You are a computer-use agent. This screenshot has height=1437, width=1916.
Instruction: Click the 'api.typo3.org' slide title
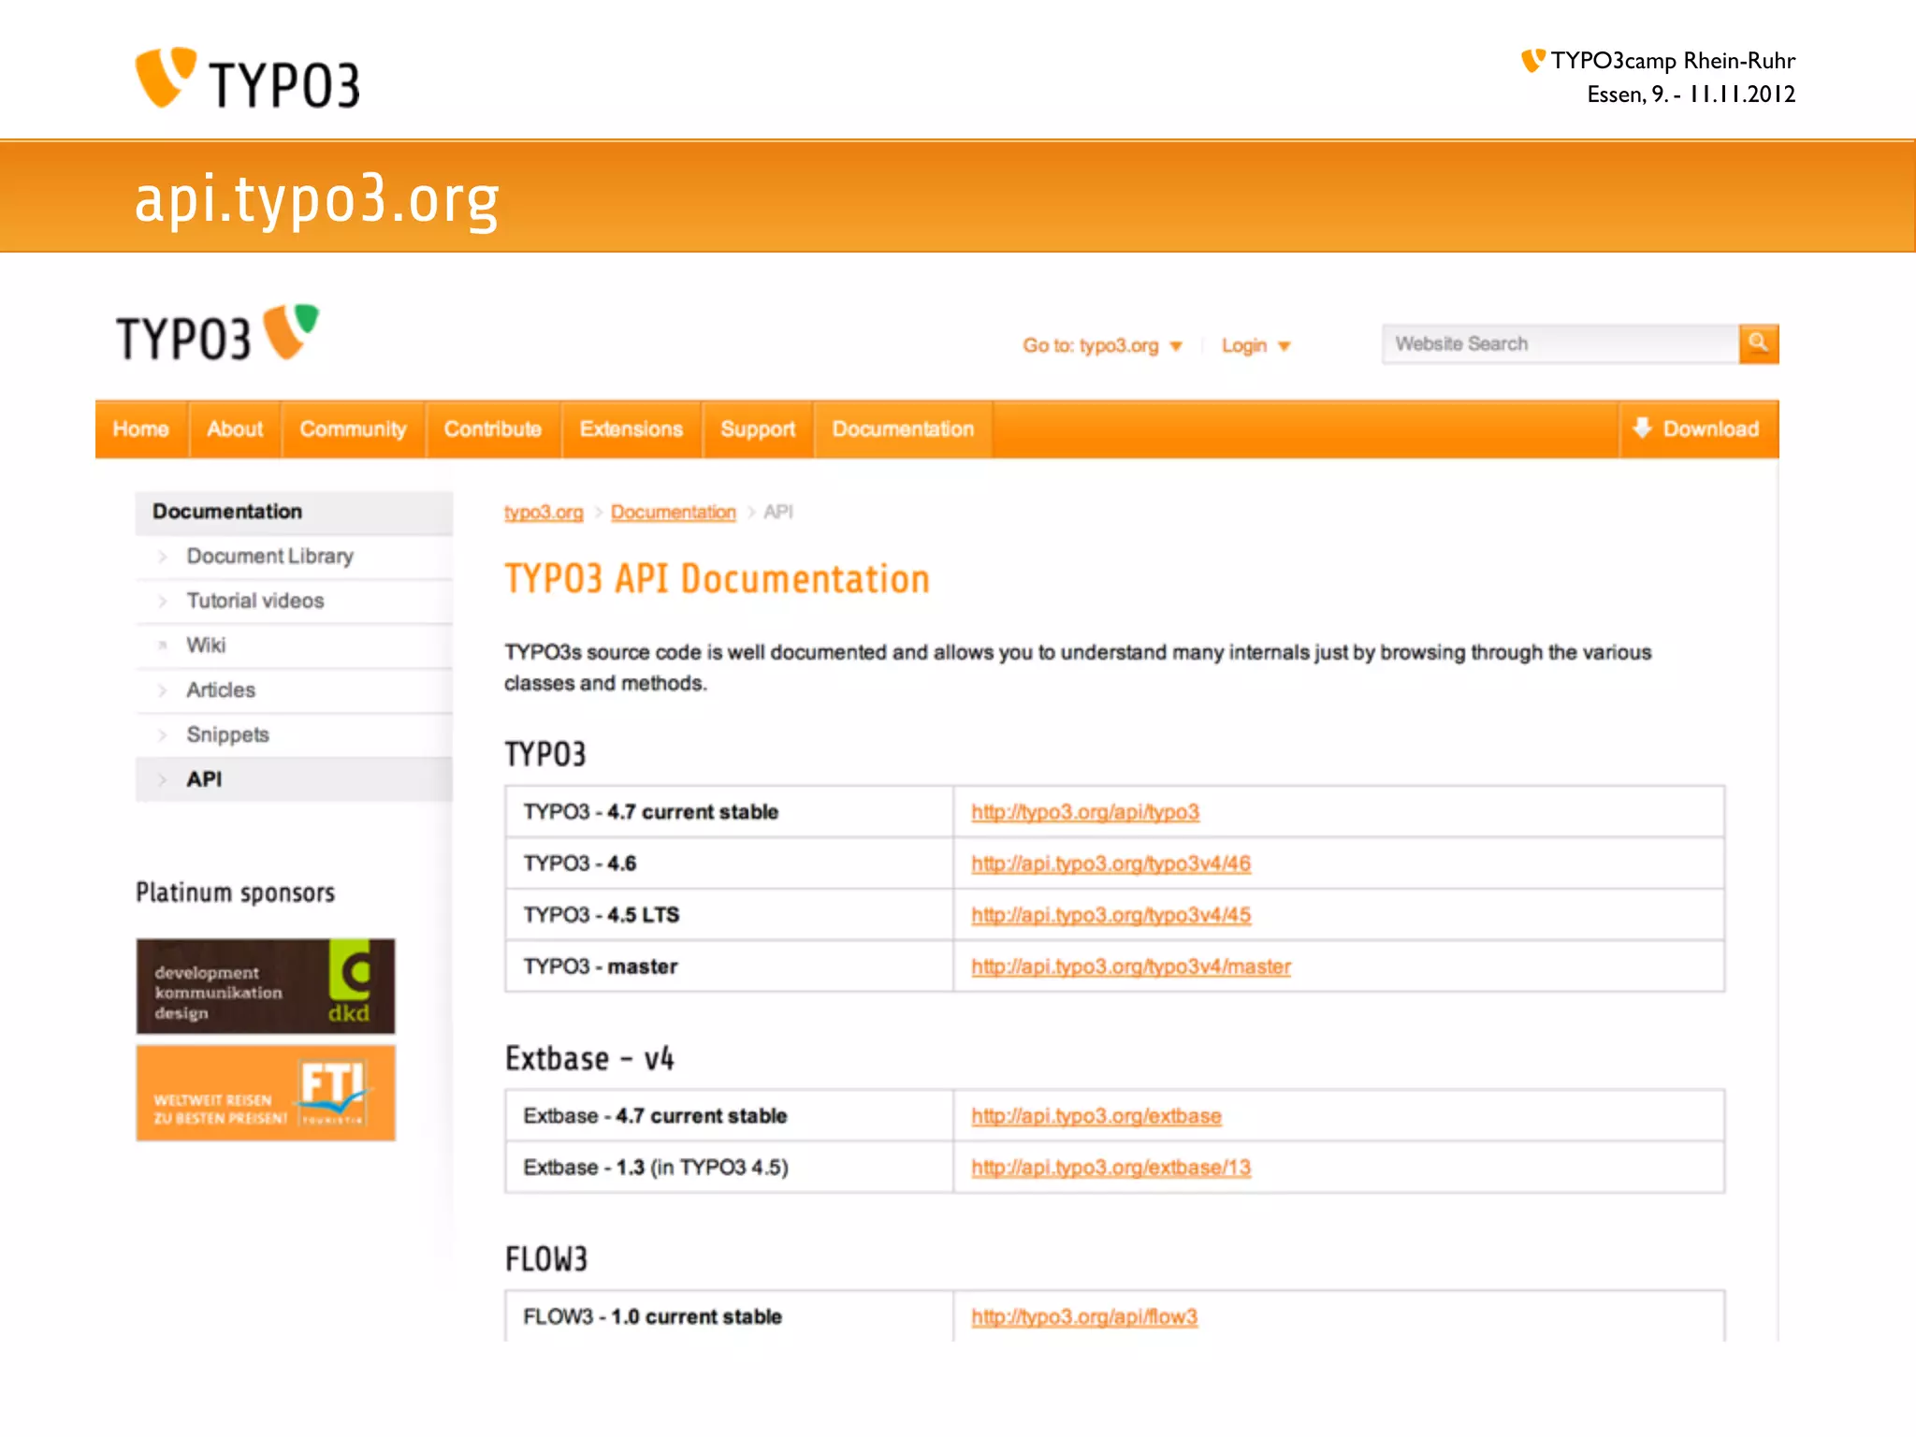point(316,199)
